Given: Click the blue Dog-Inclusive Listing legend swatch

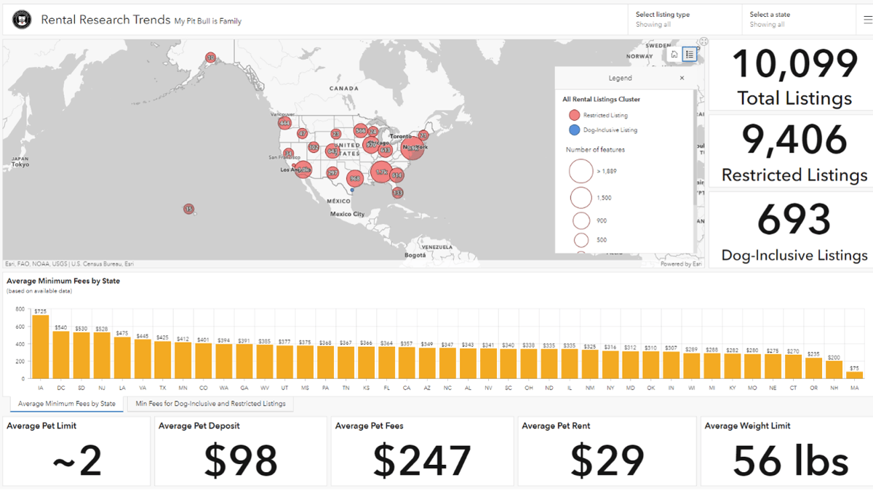Looking at the screenshot, I should tap(574, 130).
